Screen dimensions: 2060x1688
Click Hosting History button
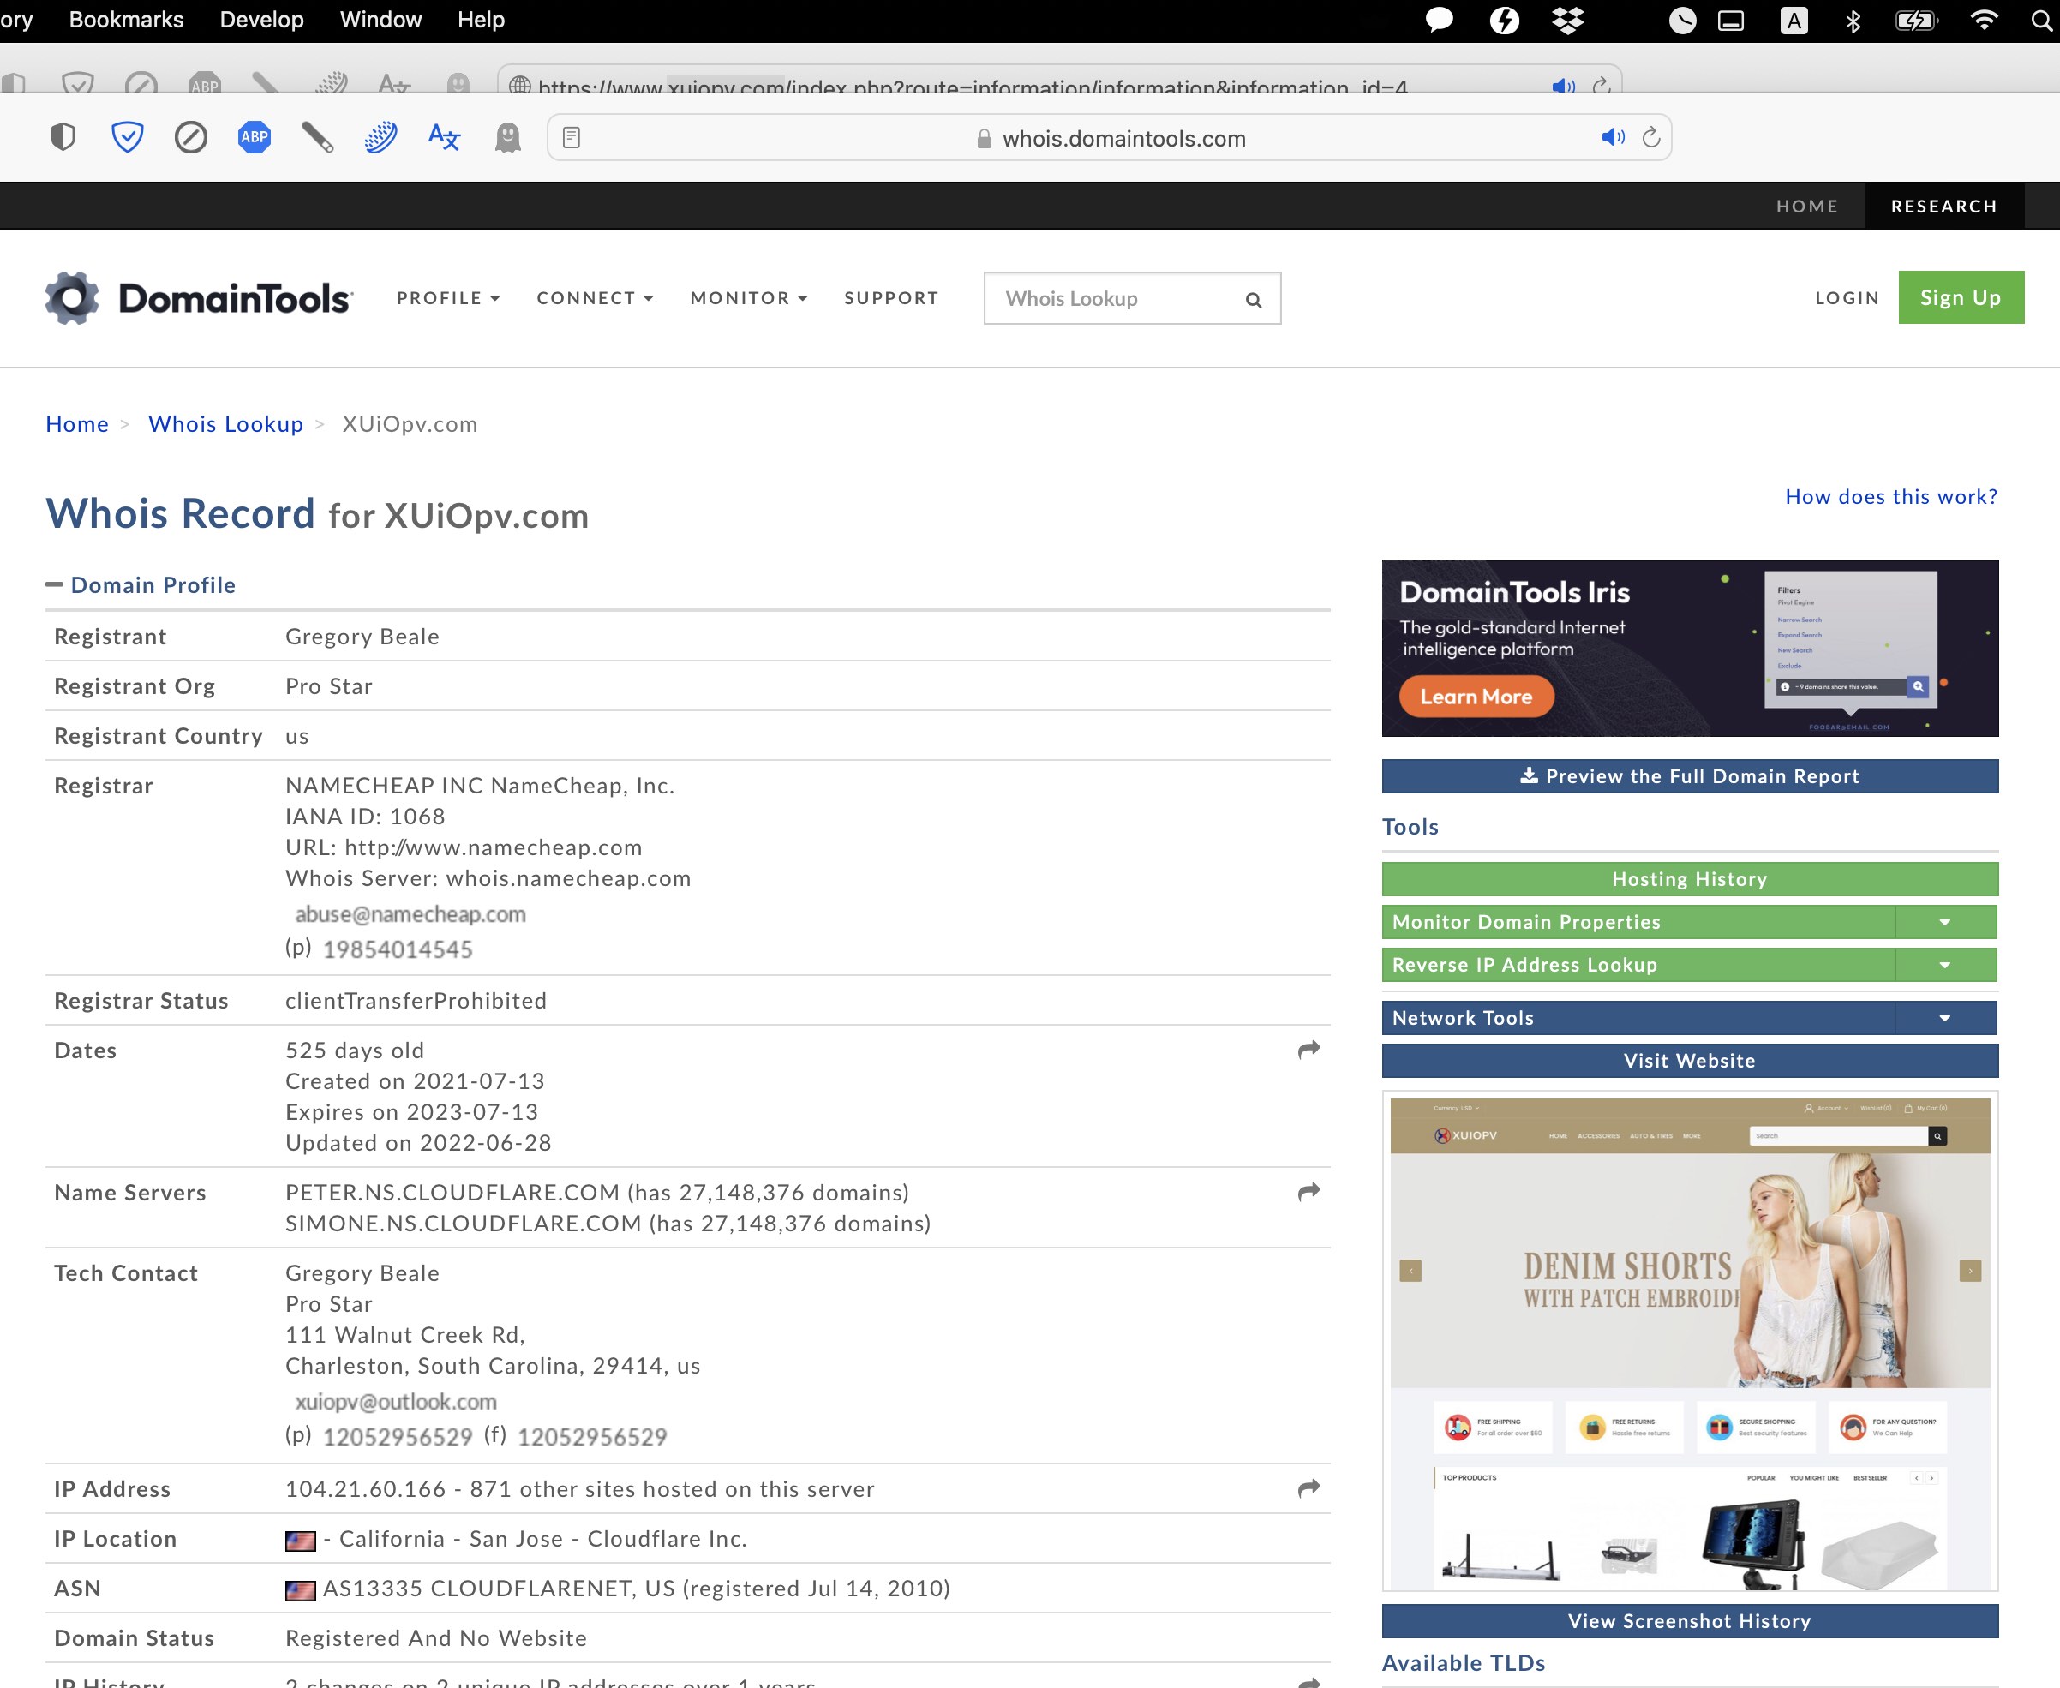1690,879
